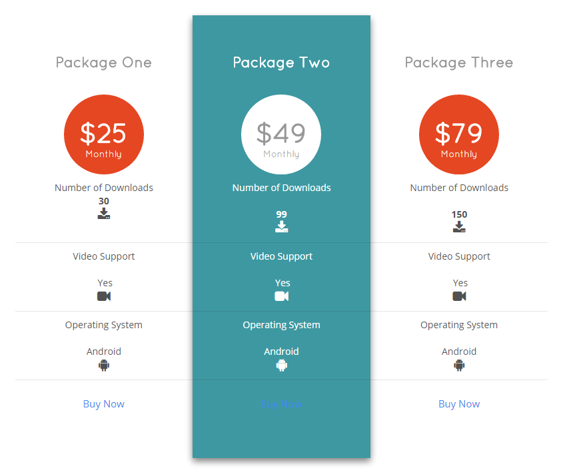The width and height of the screenshot is (565, 474).
Task: Select the $79 Monthly price circle
Action: pyautogui.click(x=458, y=134)
